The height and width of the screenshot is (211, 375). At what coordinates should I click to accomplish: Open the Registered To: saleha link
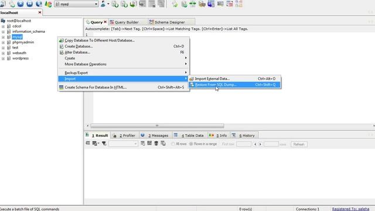tap(350, 209)
